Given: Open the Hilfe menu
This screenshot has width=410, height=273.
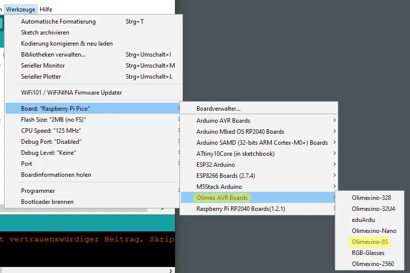Looking at the screenshot, I should [46, 9].
